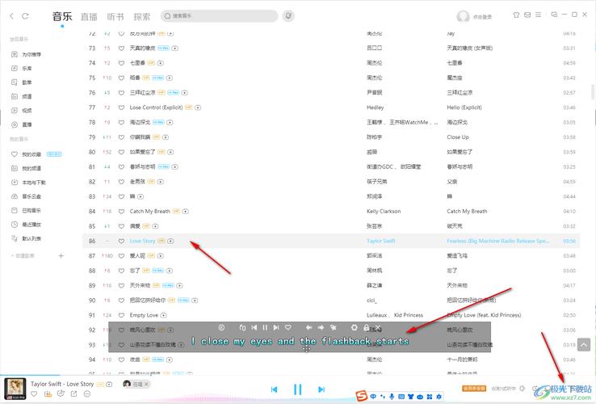Image resolution: width=596 pixels, height=404 pixels.
Task: Favorite now-playing song with heart icon
Action: point(34,394)
